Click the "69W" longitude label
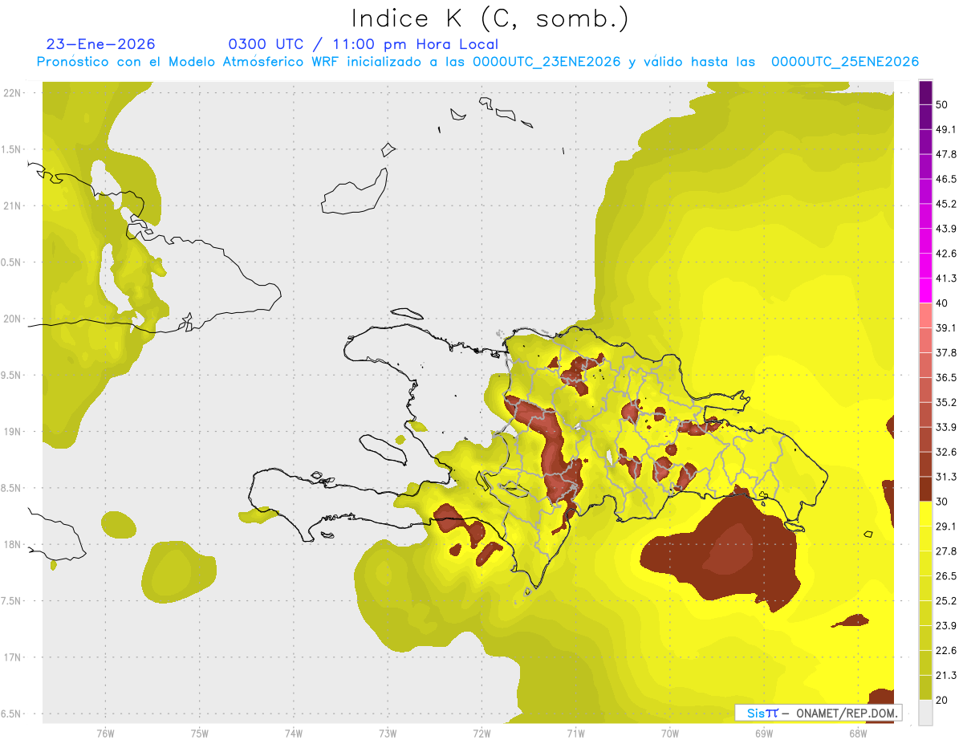This screenshot has height=744, width=963. [x=764, y=733]
